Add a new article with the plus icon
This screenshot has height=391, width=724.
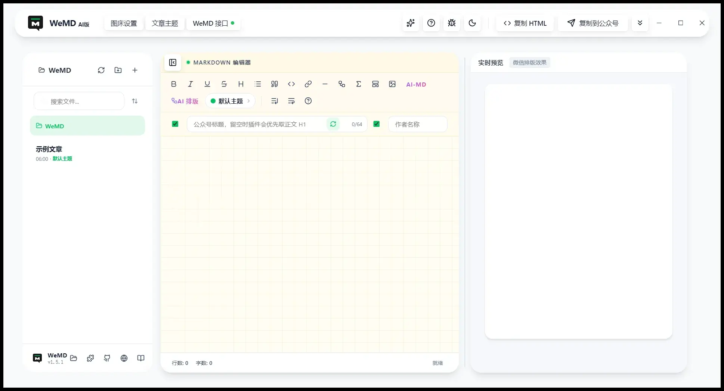point(135,70)
